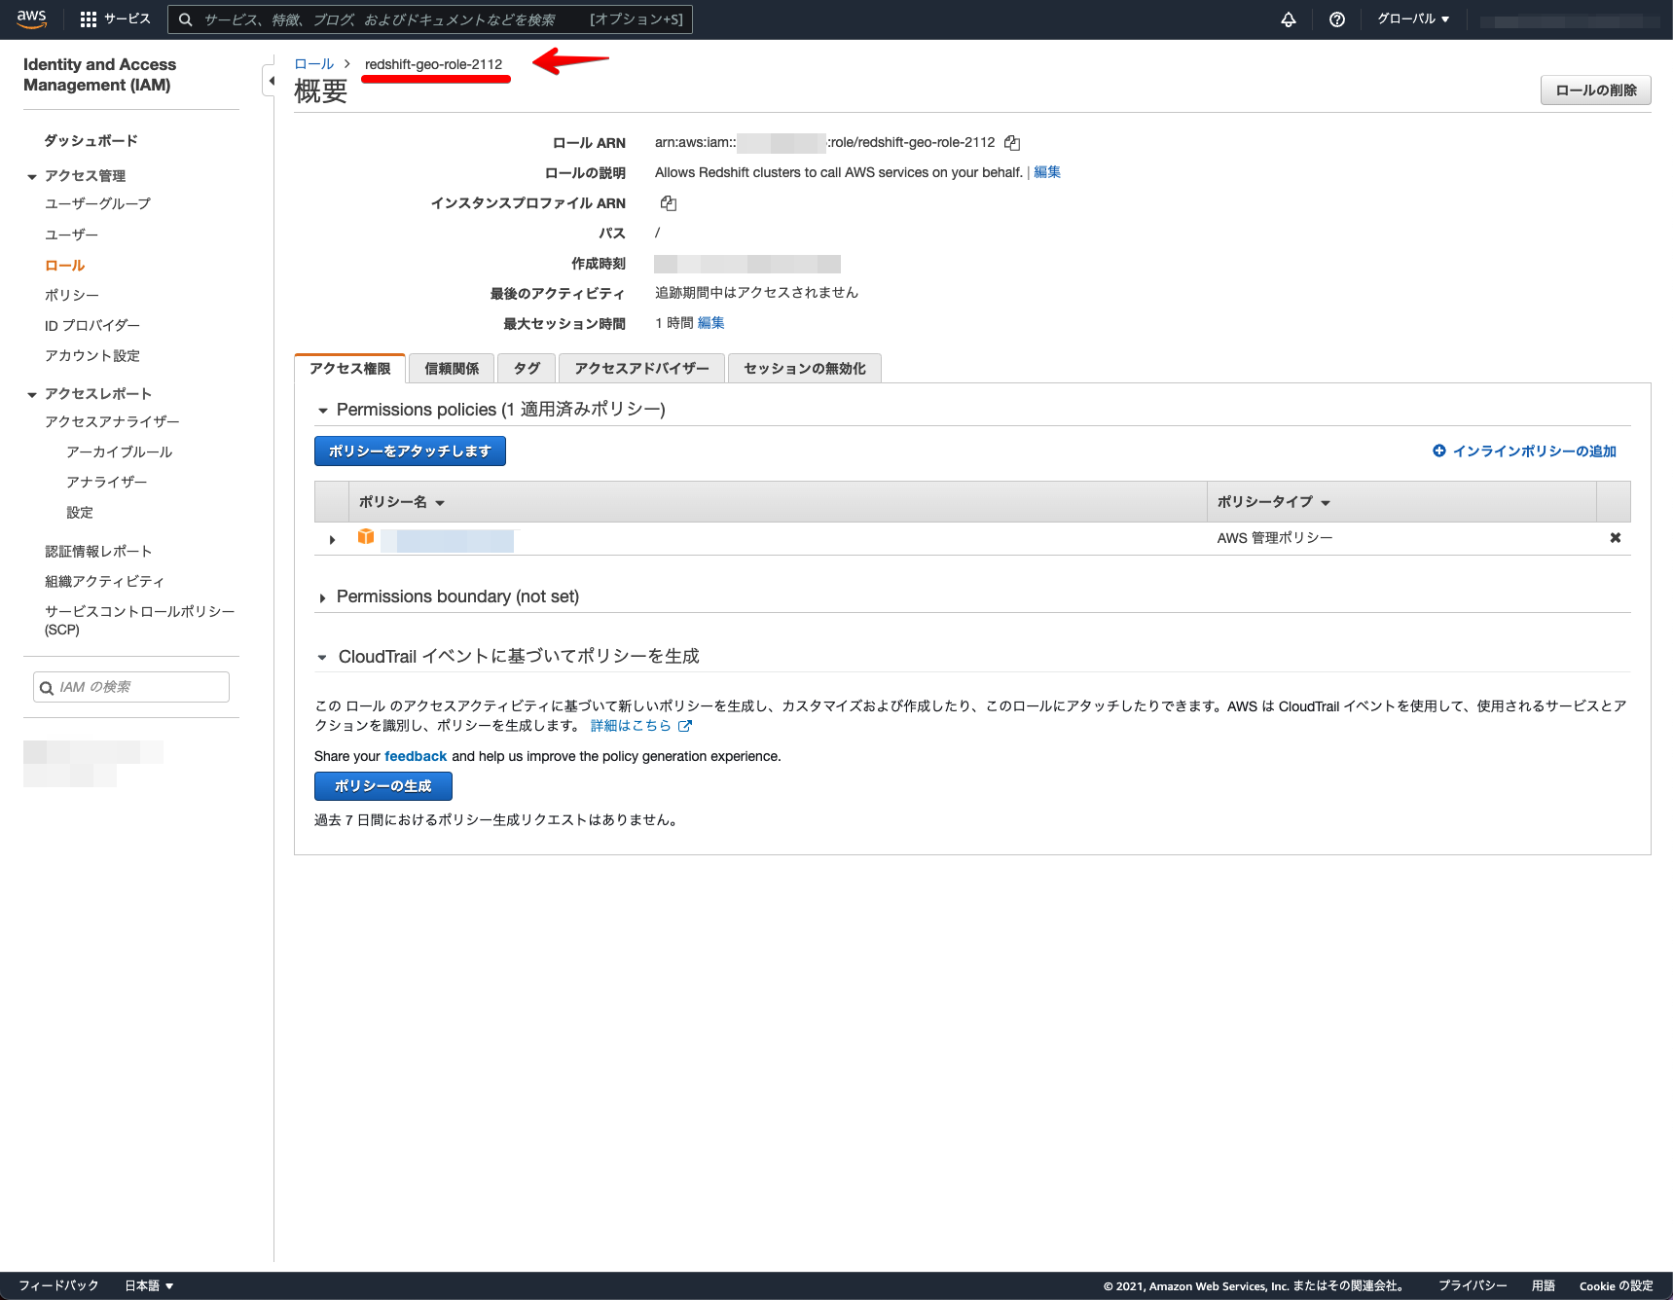Open the サービス grid icon

89,18
